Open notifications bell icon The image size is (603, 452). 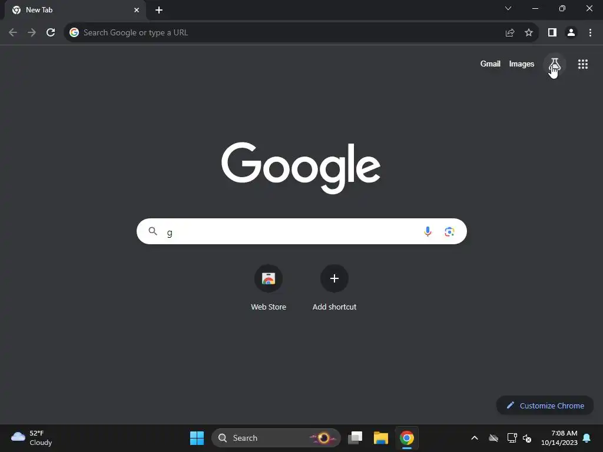pos(587,438)
